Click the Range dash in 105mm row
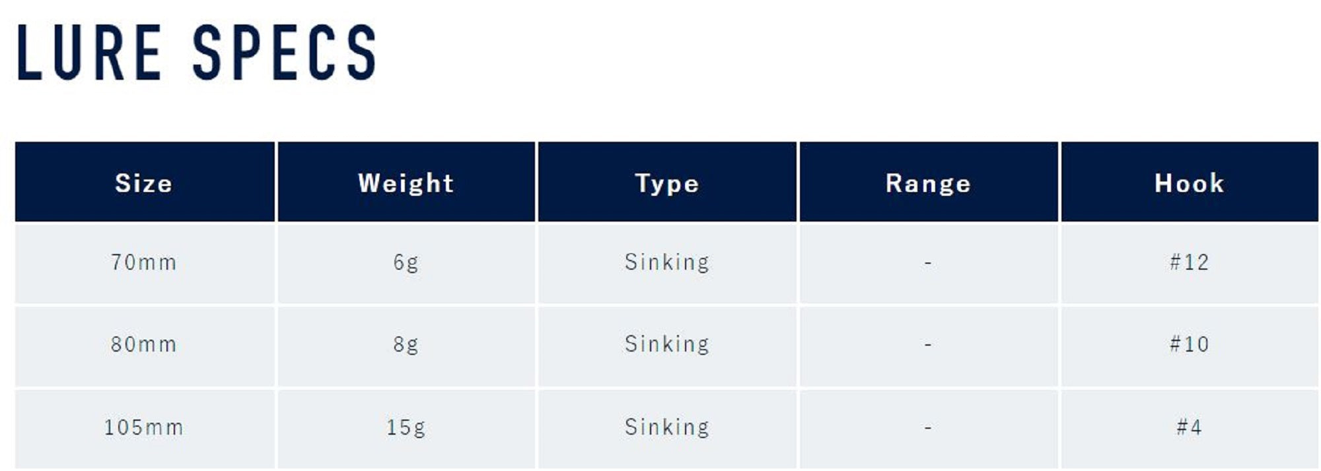The image size is (1321, 471). 928,428
